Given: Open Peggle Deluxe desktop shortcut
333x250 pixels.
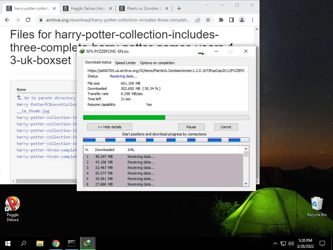Looking at the screenshot, I should tap(13, 209).
